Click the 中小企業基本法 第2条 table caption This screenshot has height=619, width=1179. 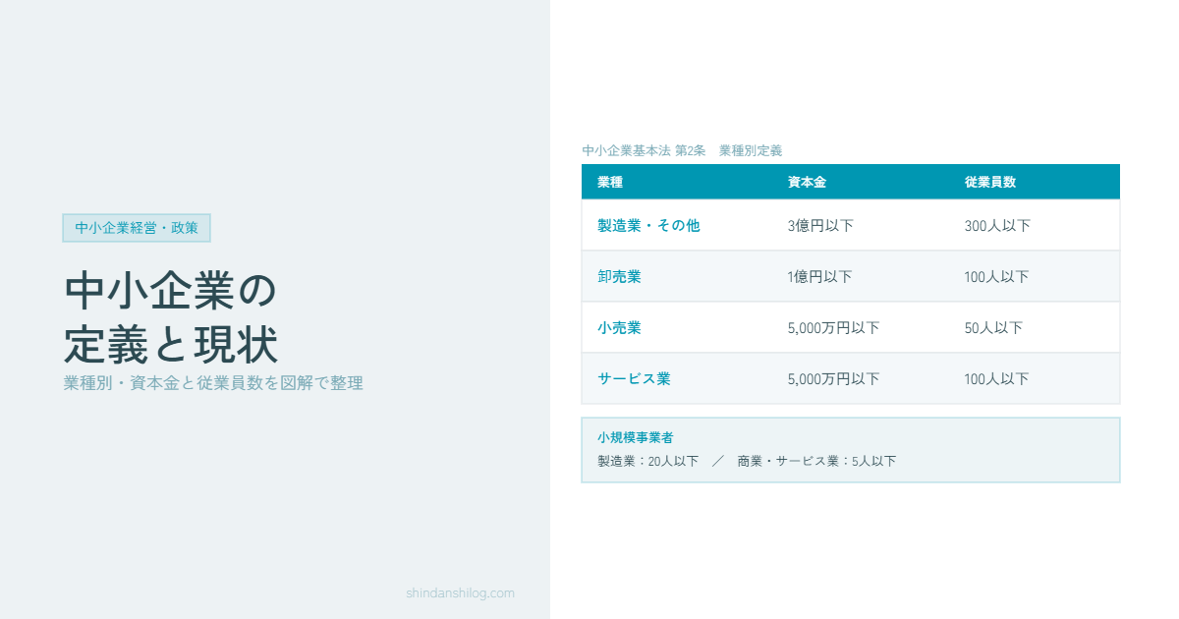coord(682,150)
